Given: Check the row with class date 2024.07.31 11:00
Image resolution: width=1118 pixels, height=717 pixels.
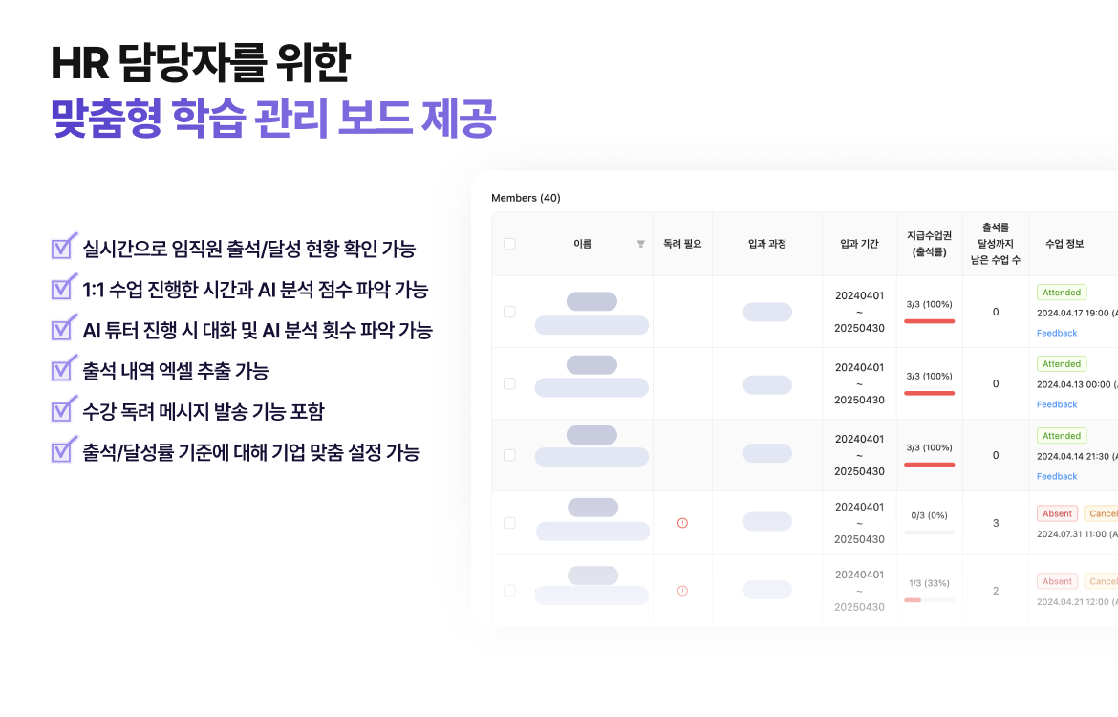Looking at the screenshot, I should 509,523.
